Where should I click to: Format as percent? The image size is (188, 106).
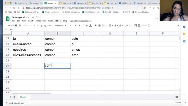(x=38, y=26)
